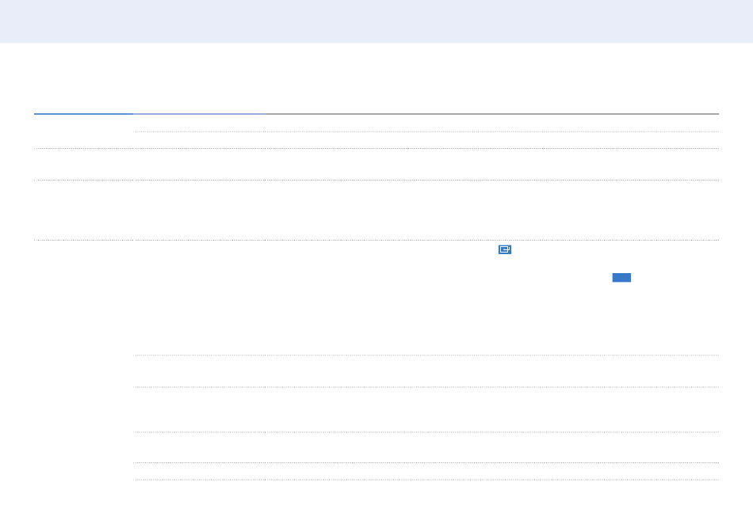This screenshot has width=753, height=532.
Task: Click the light blue middle segment of the header rule
Action: pyautogui.click(x=199, y=114)
